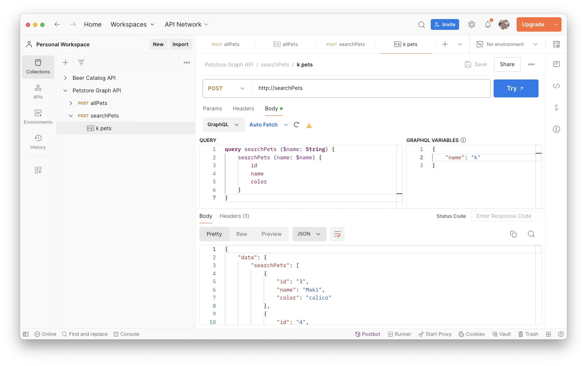Click the notifications bell icon
587x366 pixels.
pos(487,24)
